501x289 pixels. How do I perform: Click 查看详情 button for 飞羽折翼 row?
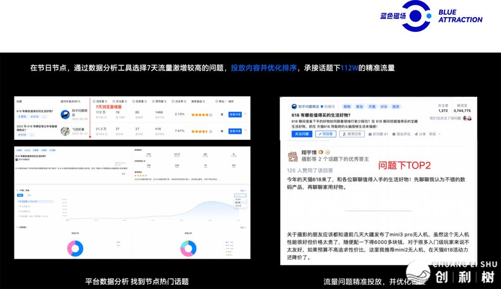click(235, 131)
